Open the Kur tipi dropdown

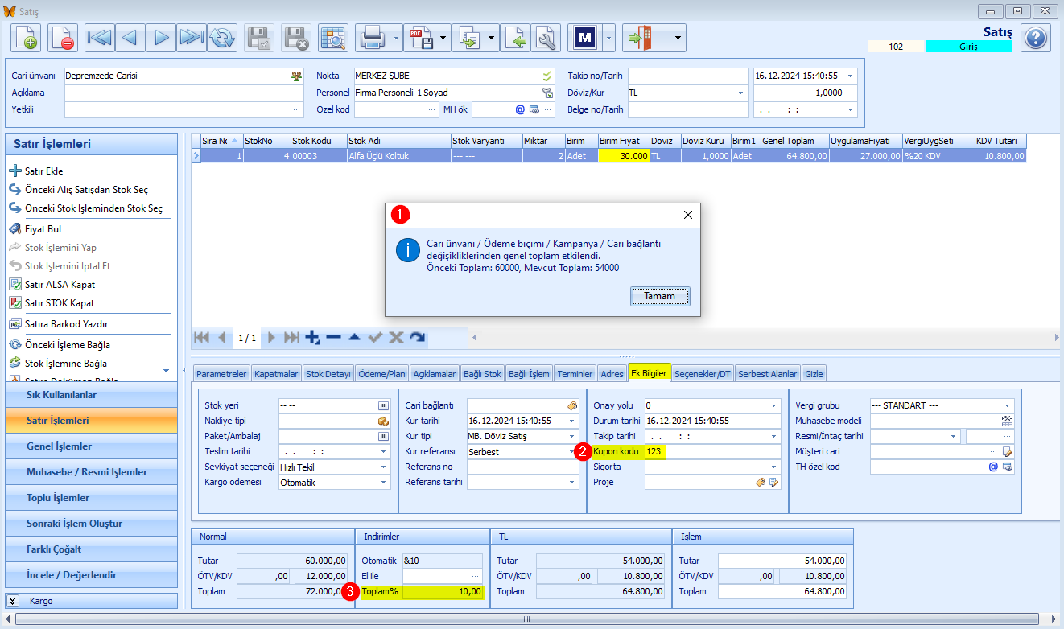point(572,436)
